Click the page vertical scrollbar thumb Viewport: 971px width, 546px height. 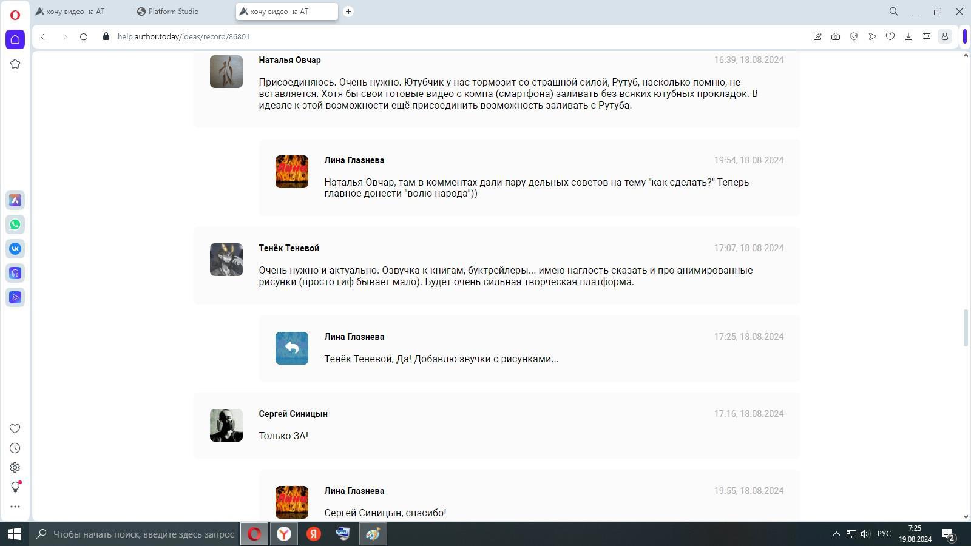966,328
